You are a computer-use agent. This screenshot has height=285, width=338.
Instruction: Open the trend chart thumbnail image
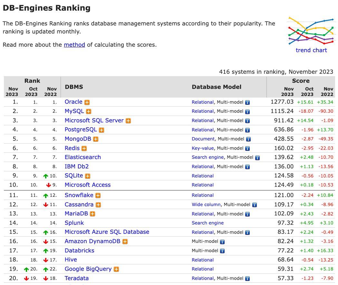pos(311,30)
